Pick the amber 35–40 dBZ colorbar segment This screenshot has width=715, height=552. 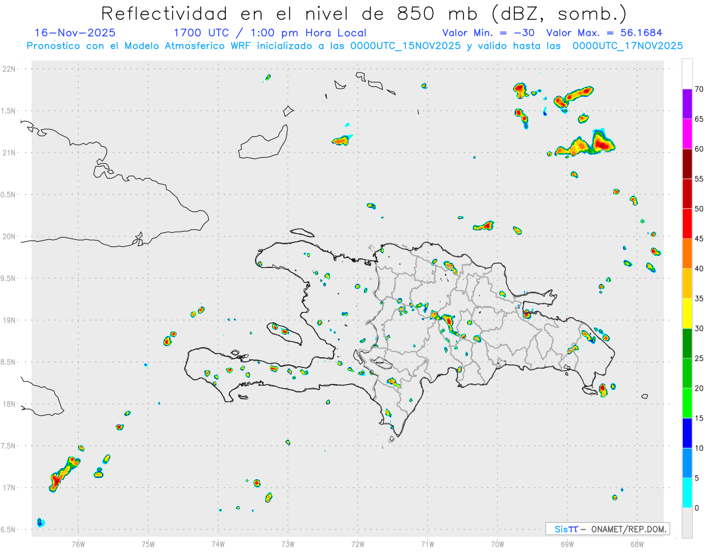pyautogui.click(x=687, y=283)
